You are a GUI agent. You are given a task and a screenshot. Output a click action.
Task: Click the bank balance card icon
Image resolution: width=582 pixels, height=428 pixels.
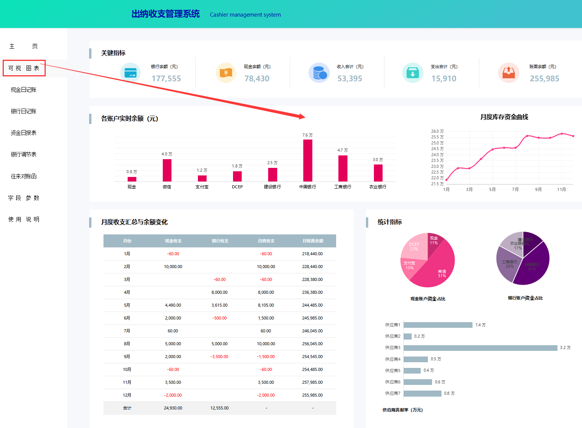130,73
